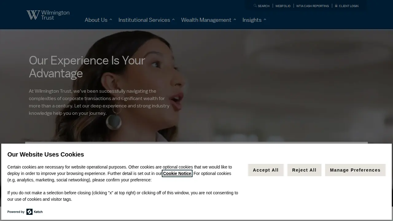Click the search magnifier icon
Viewport: 393px width, 221px height.
[255, 6]
